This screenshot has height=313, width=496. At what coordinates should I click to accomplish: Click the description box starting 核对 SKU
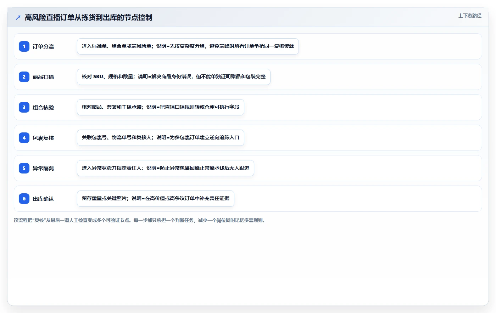click(174, 77)
